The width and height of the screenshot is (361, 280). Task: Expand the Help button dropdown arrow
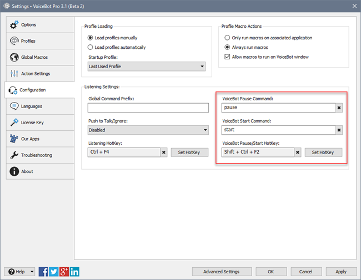tap(32, 272)
